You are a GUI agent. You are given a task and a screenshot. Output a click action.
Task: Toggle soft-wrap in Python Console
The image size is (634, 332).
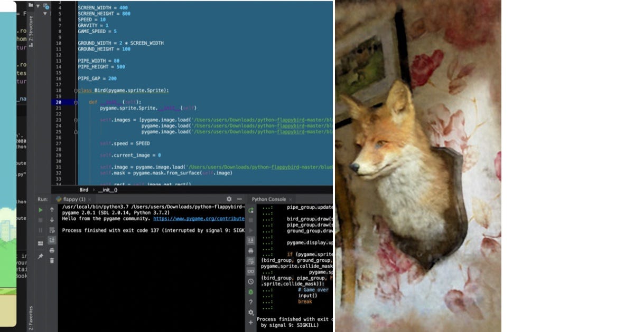251,261
